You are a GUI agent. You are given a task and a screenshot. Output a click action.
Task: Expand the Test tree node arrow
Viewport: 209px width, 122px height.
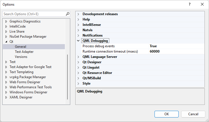click(6, 62)
